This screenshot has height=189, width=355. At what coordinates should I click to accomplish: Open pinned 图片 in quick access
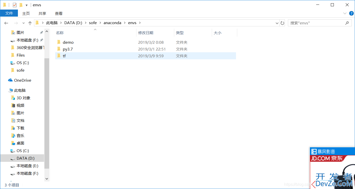20,33
